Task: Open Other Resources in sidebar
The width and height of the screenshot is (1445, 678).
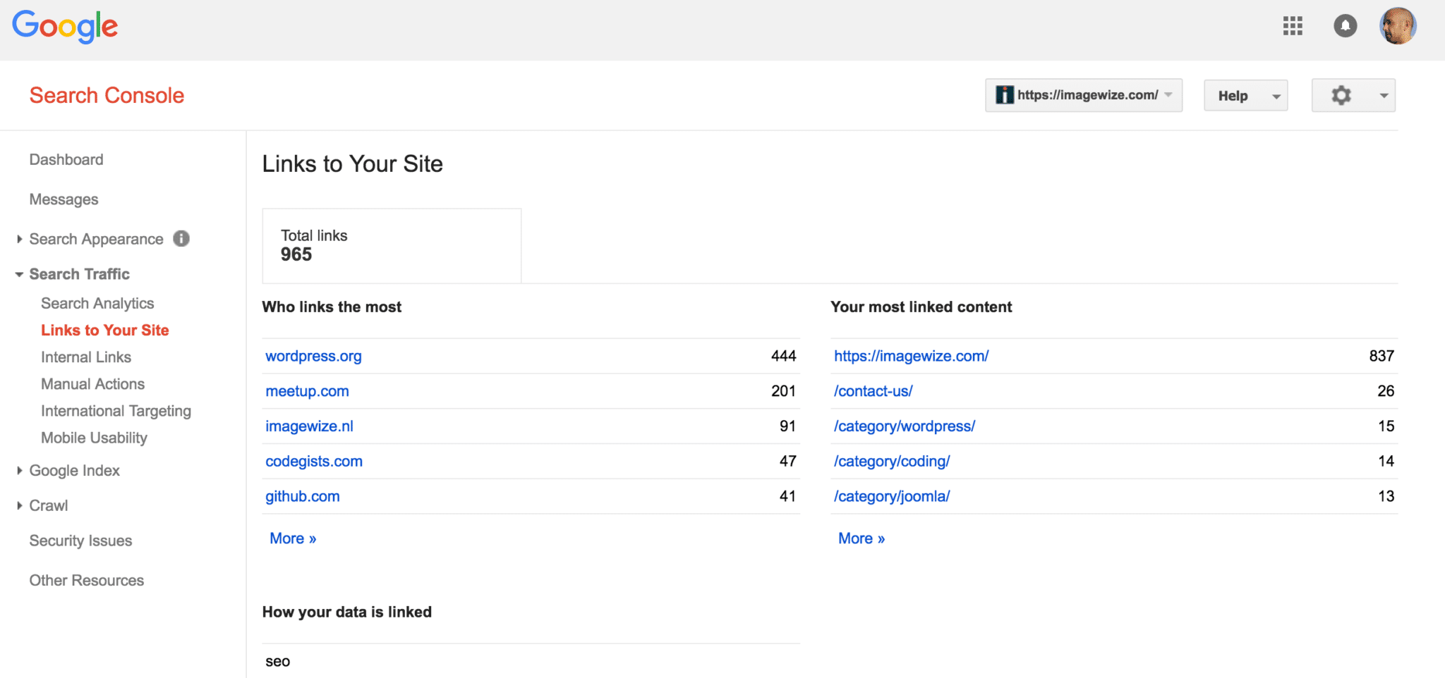Action: point(87,580)
